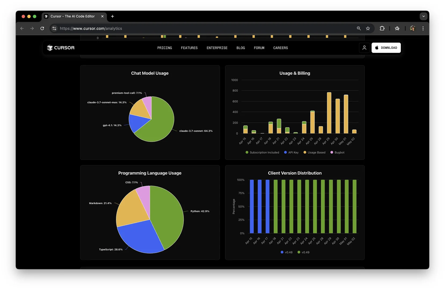Screen dimensions: 445x290
Task: Bookmark this page with the star icon
Action: tap(368, 28)
